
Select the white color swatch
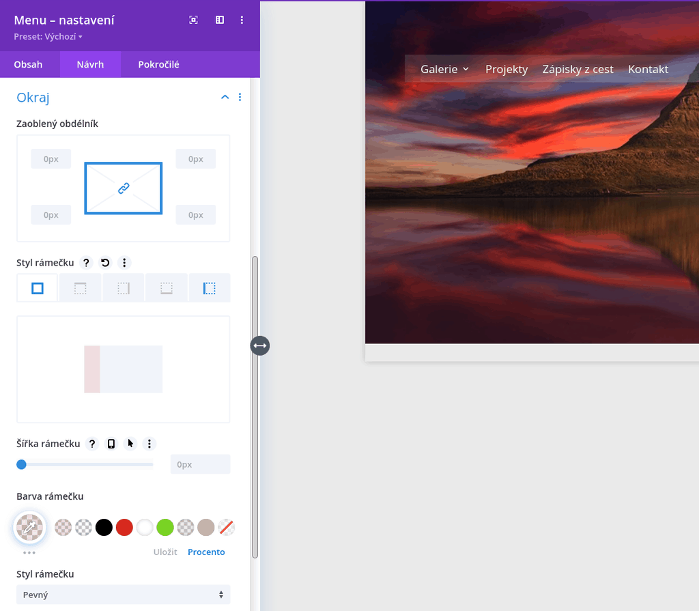tap(145, 527)
